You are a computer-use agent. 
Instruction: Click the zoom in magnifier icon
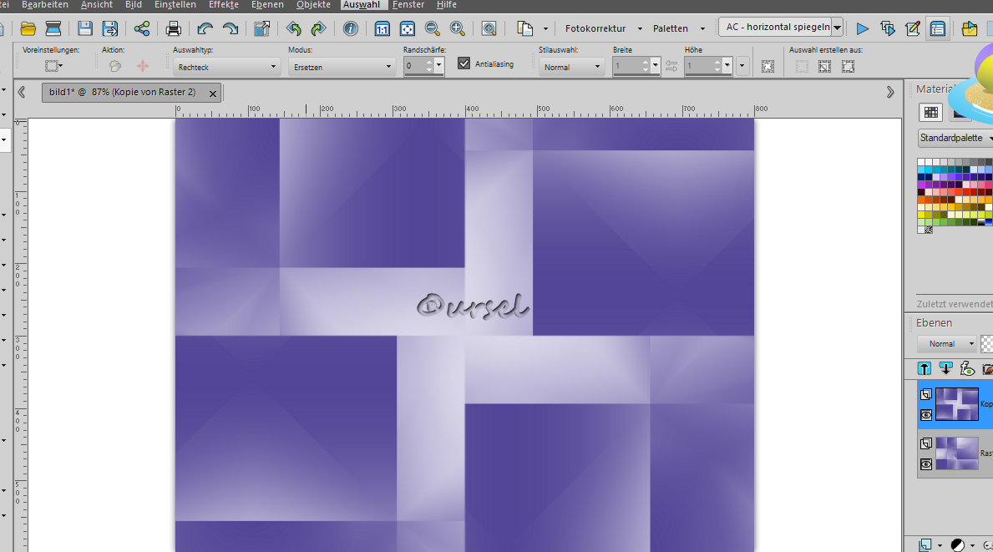pos(458,29)
